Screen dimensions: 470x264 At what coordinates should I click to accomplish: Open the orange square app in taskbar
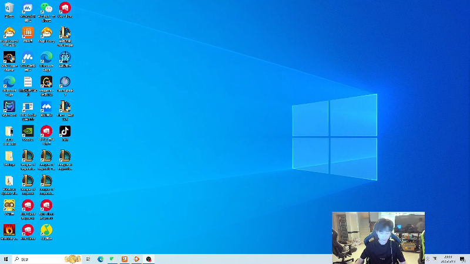point(125,259)
